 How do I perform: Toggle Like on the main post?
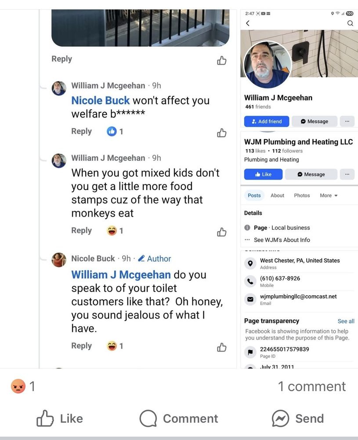pos(60,418)
